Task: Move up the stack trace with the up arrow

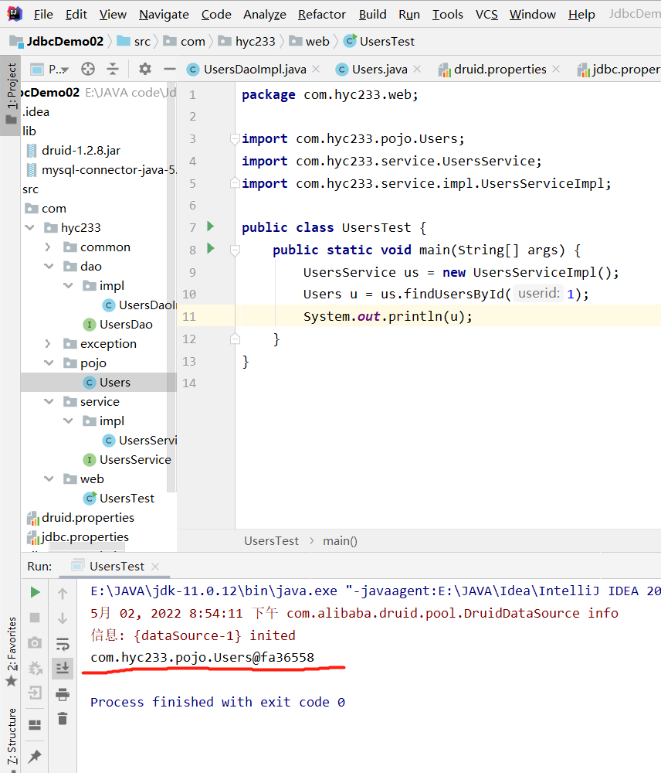Action: pyautogui.click(x=63, y=593)
